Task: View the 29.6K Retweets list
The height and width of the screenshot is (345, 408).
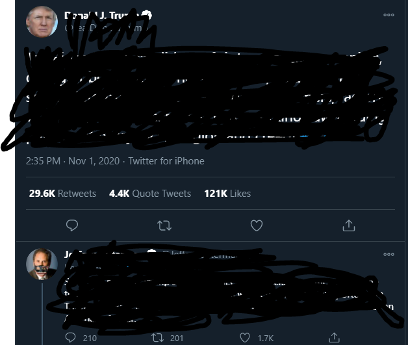Action: coord(62,194)
